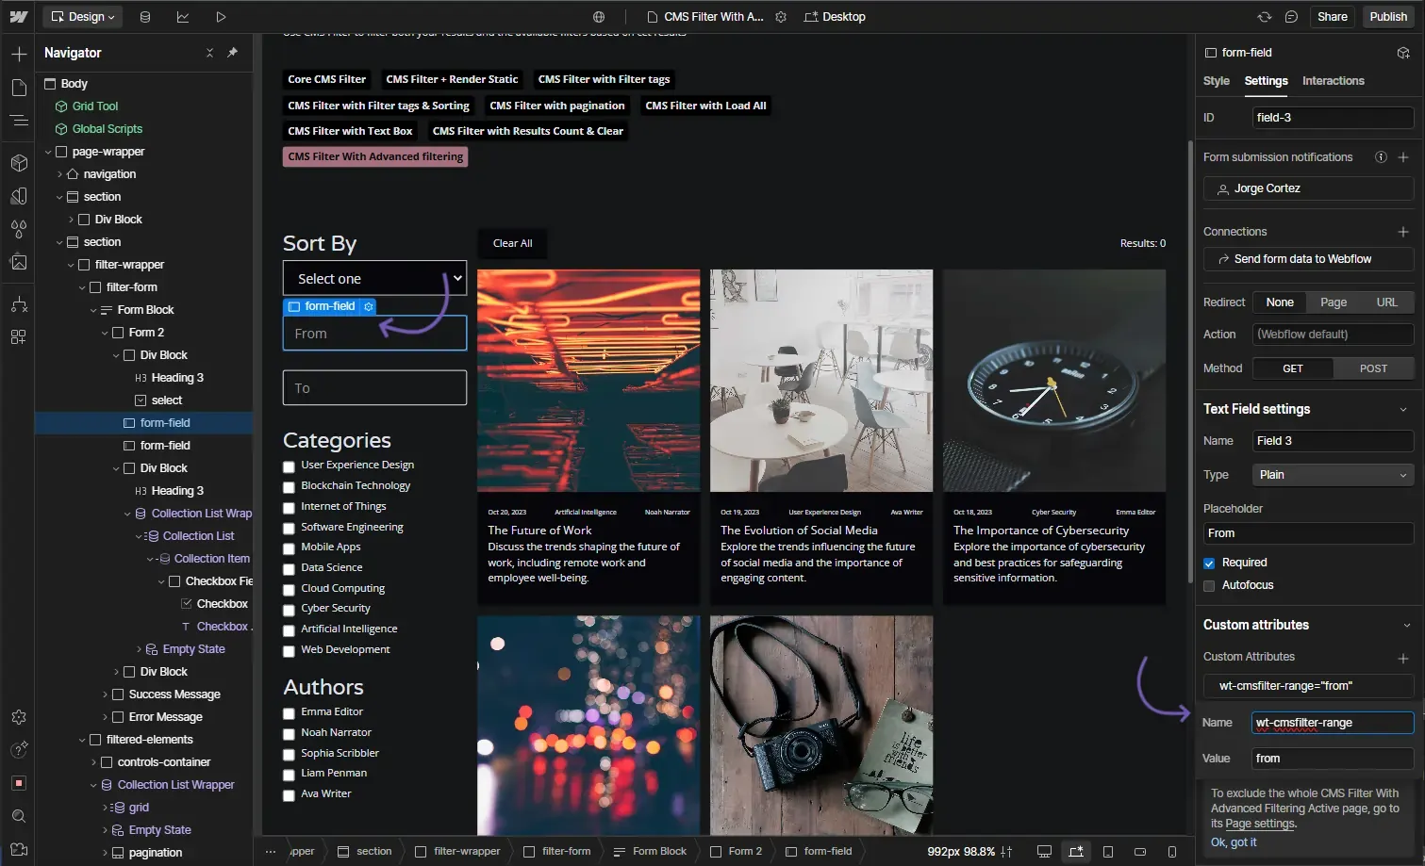Click the Page settings link
The height and width of the screenshot is (866, 1425).
tap(1260, 824)
